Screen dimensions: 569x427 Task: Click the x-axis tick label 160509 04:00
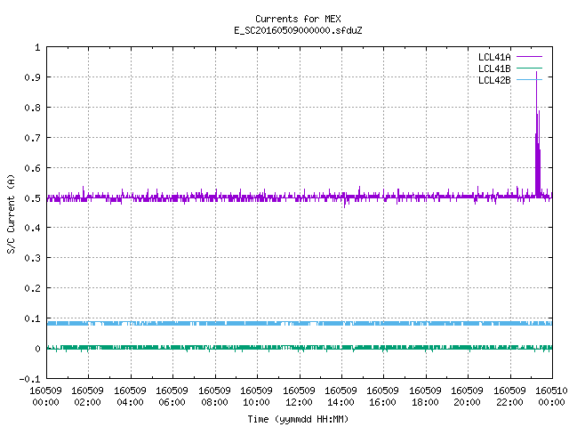(130, 396)
